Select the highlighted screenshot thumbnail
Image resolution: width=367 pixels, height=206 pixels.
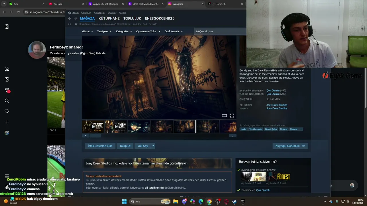coord(185,126)
